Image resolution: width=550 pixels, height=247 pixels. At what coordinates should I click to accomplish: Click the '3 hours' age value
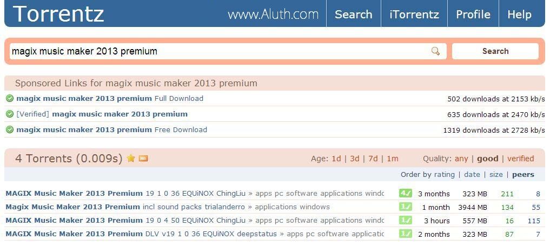pyautogui.click(x=437, y=221)
